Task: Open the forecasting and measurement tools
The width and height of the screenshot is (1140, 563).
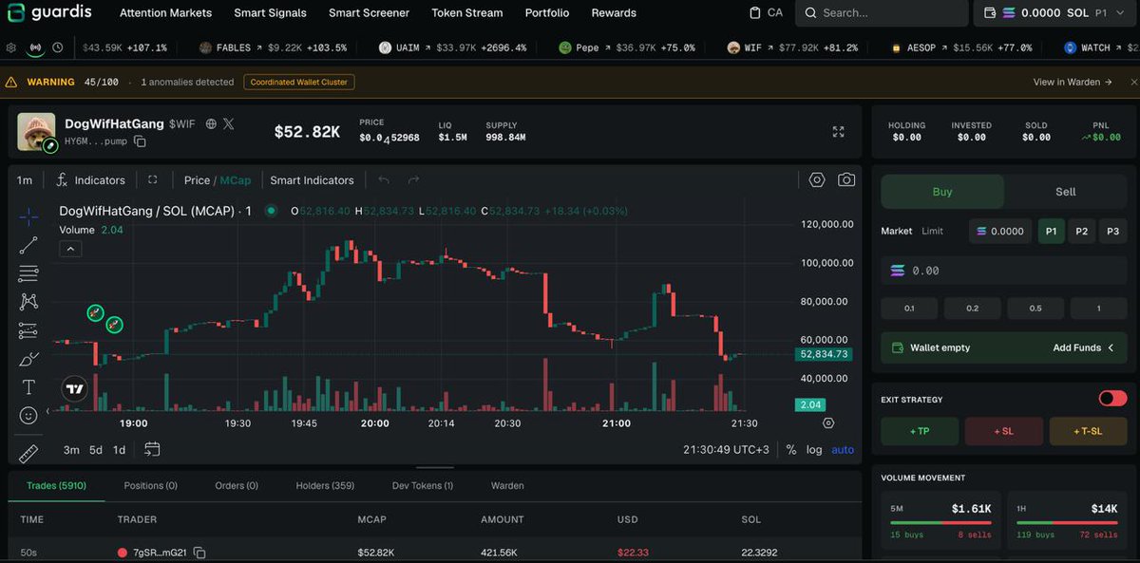Action: click(x=28, y=330)
